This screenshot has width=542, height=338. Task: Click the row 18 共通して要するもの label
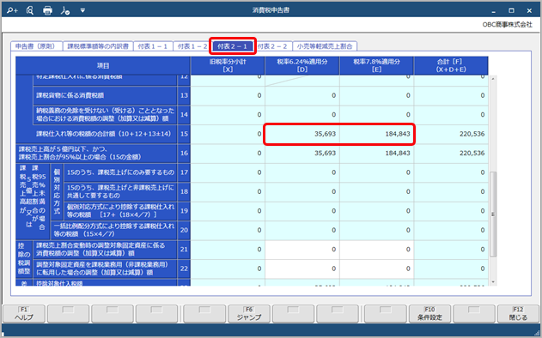[120, 191]
